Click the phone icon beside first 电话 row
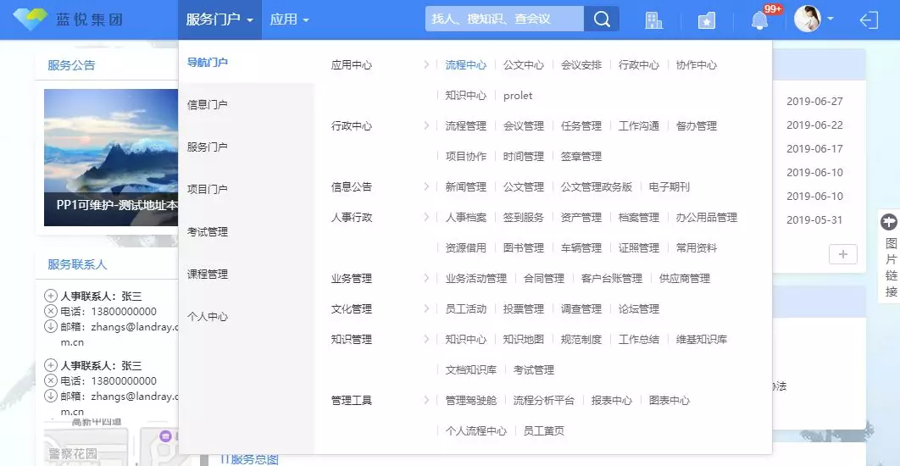This screenshot has height=466, width=900. (x=51, y=312)
